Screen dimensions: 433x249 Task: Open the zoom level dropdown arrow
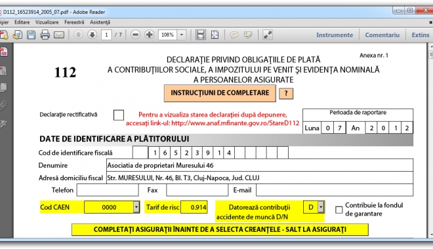(x=182, y=35)
